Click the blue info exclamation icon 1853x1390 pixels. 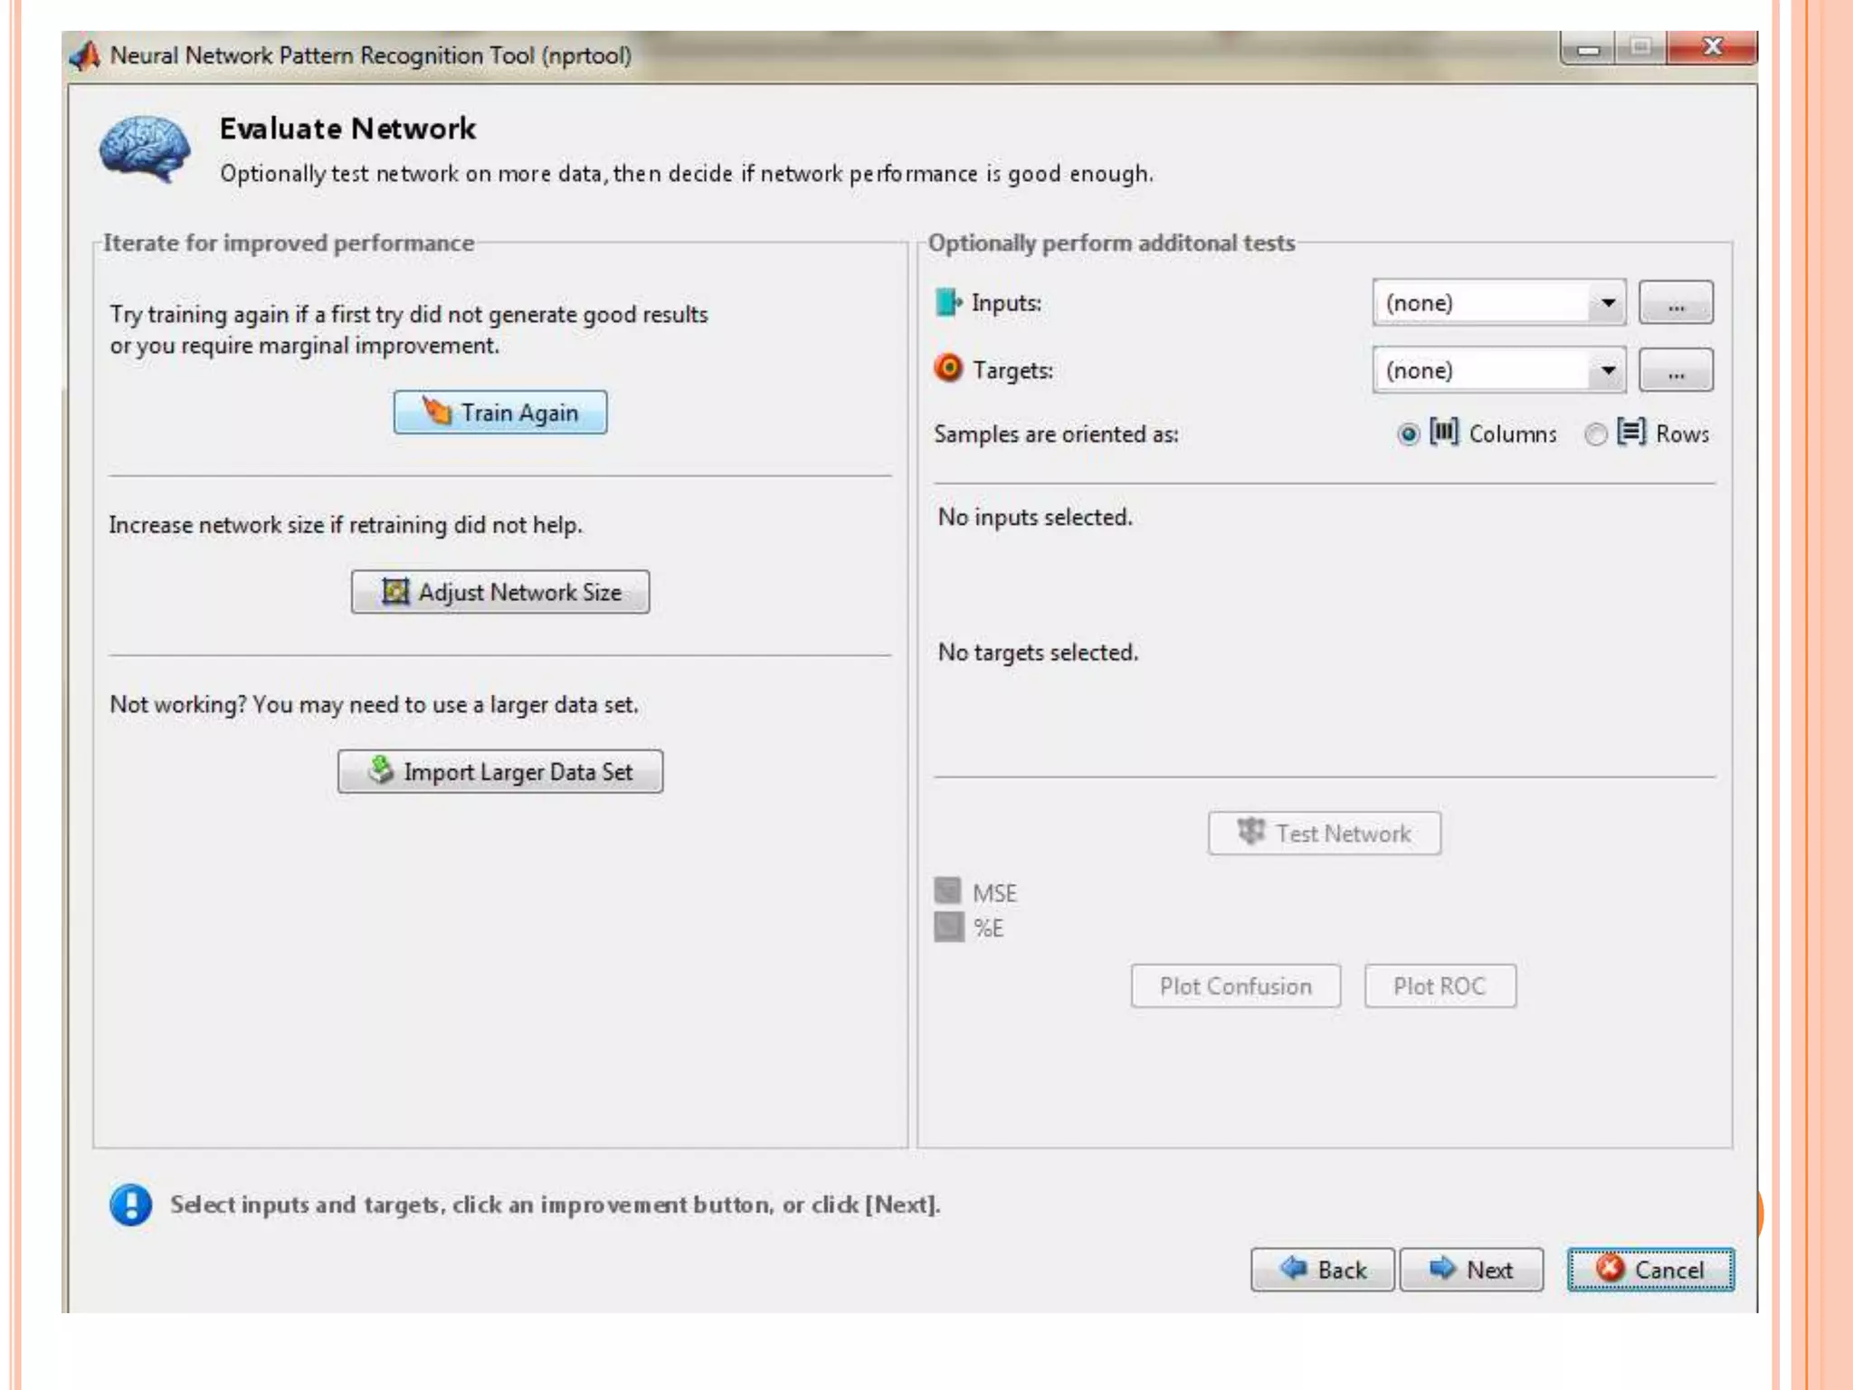[131, 1204]
